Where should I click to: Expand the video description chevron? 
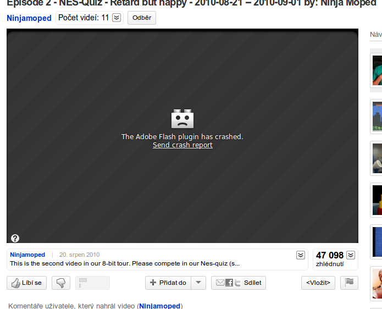(301, 255)
